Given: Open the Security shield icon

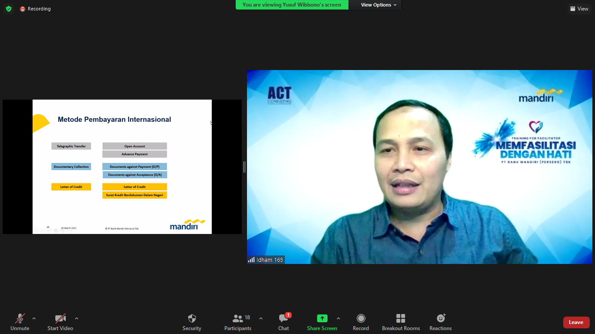Looking at the screenshot, I should click(x=192, y=319).
